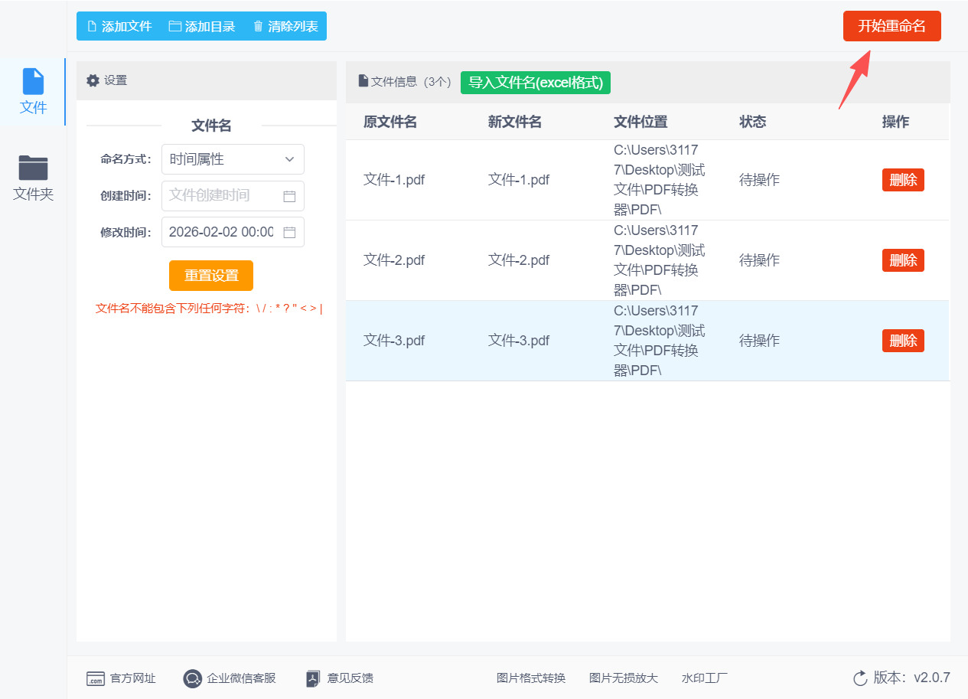
Task: Click the version refresh icon
Action: click(x=860, y=678)
